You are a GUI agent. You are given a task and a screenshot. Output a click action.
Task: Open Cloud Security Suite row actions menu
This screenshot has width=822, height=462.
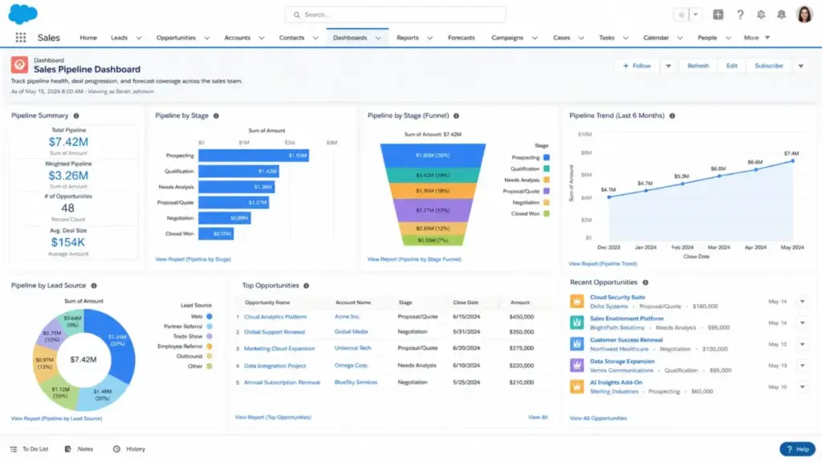(x=802, y=302)
